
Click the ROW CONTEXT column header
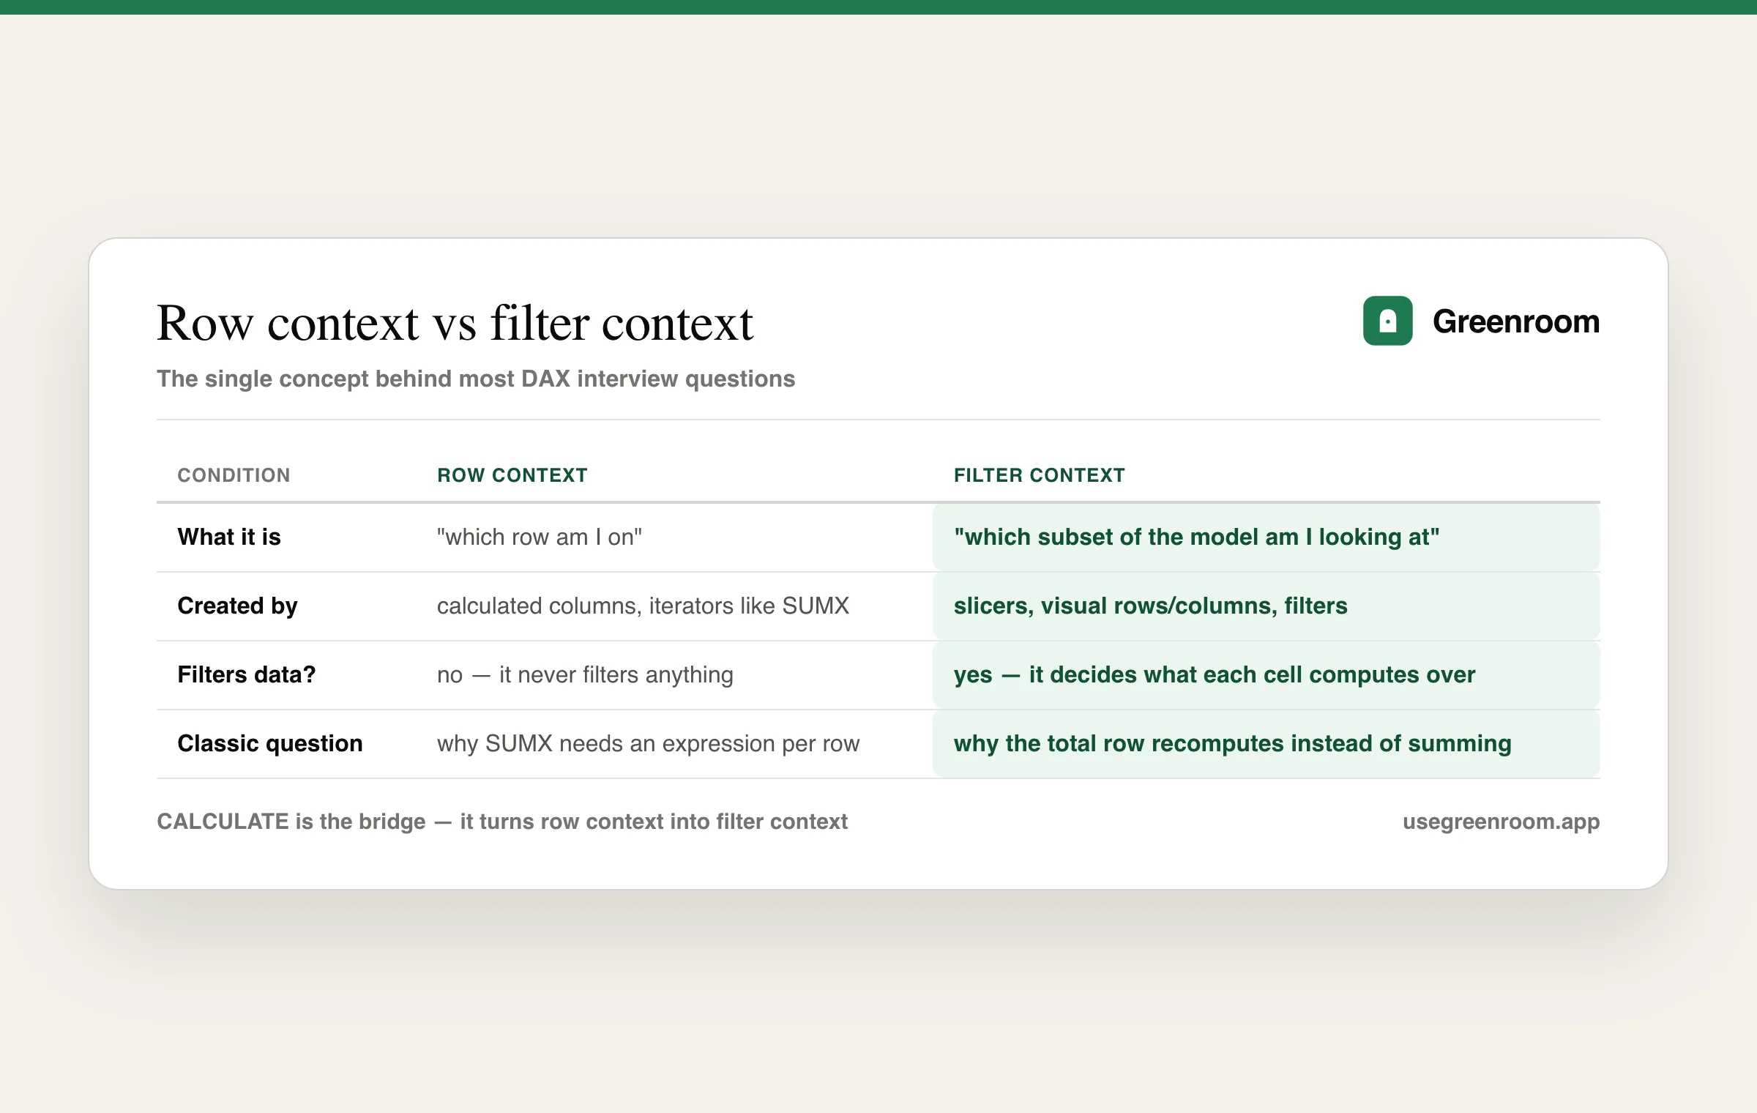click(512, 475)
